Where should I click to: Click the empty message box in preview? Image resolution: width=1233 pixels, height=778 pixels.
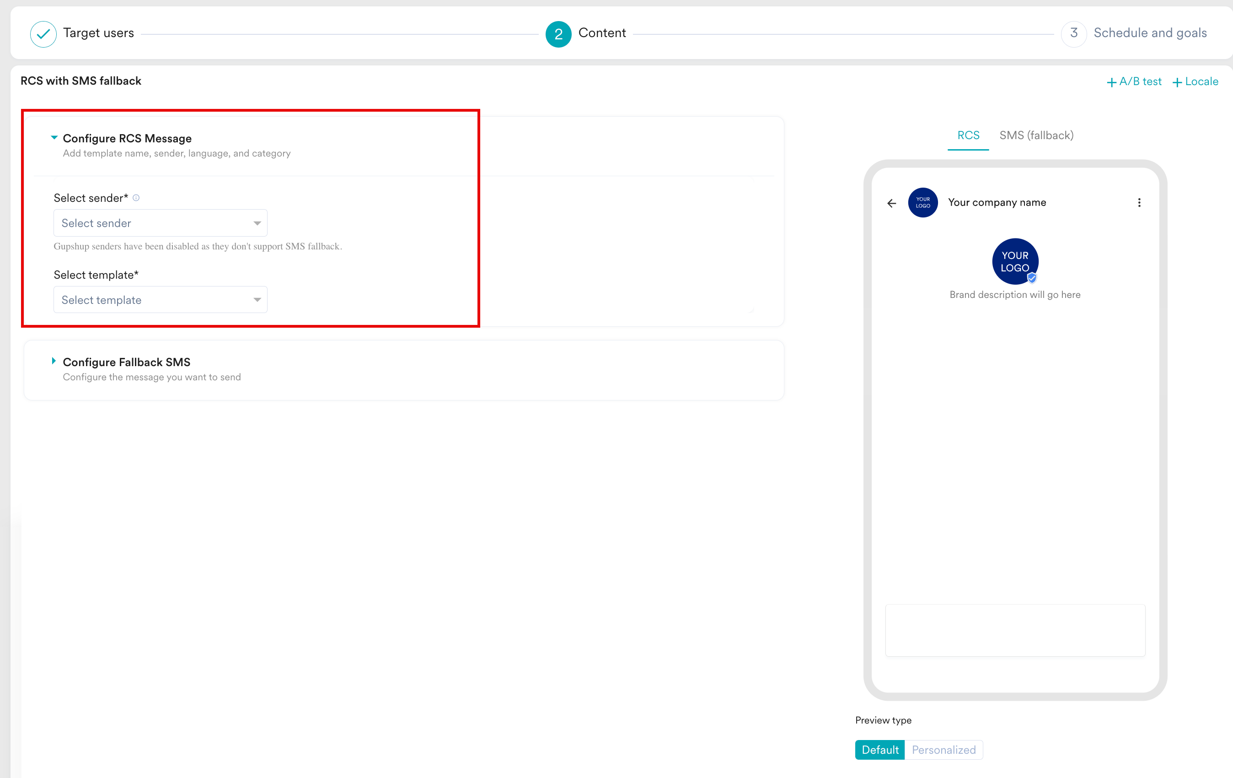(1015, 630)
